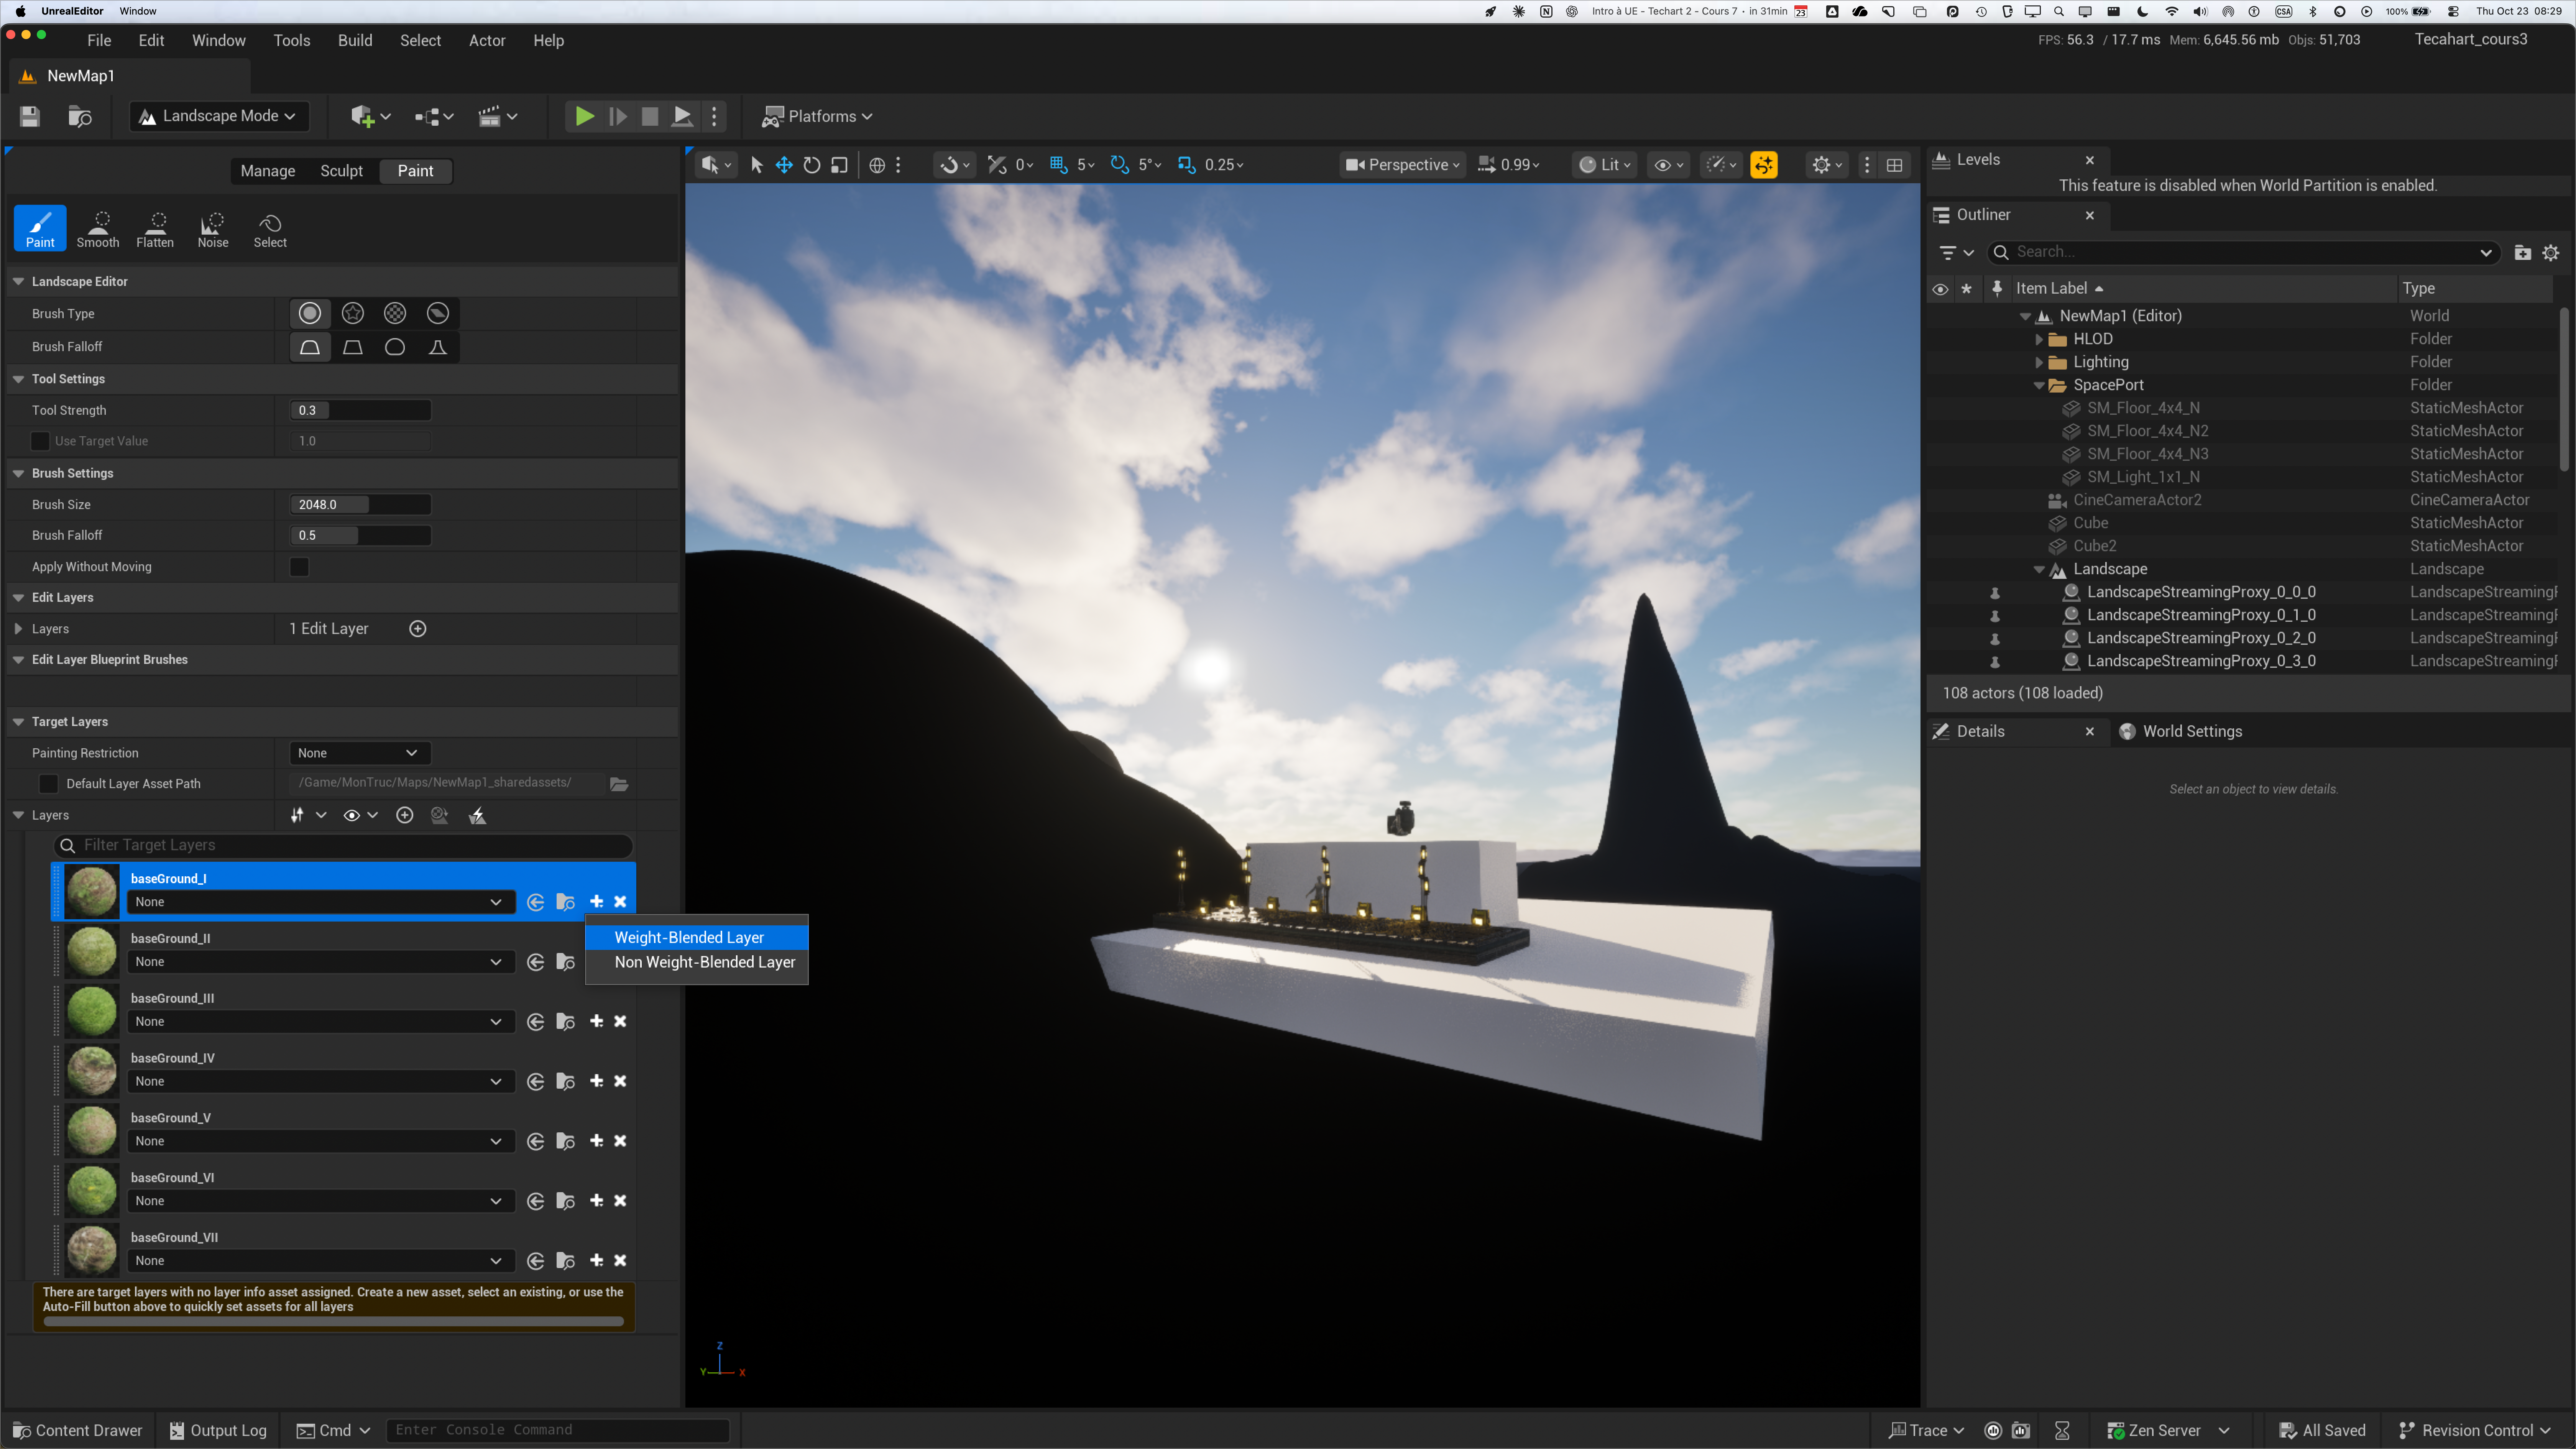This screenshot has height=1449, width=2576.
Task: Adjust the Brush Size slider
Action: pos(361,505)
